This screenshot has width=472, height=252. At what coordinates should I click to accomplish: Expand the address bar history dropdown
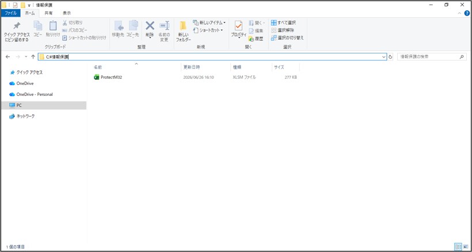[x=384, y=57]
